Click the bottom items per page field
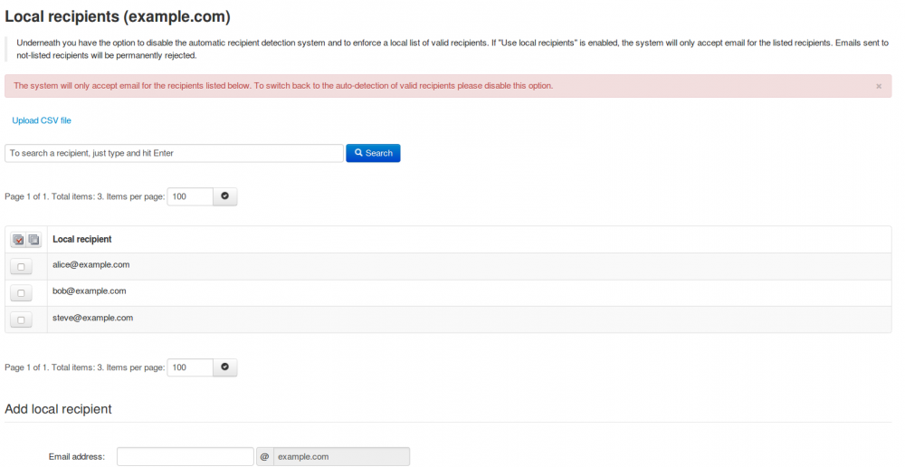This screenshot has width=905, height=467. [190, 367]
